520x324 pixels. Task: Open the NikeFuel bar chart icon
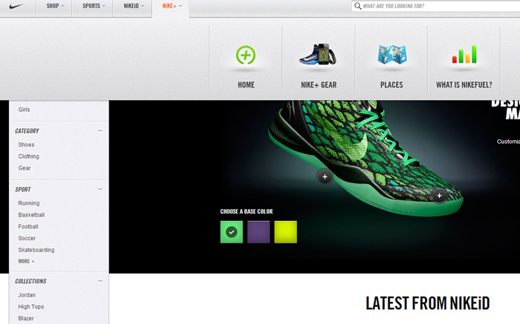point(464,54)
